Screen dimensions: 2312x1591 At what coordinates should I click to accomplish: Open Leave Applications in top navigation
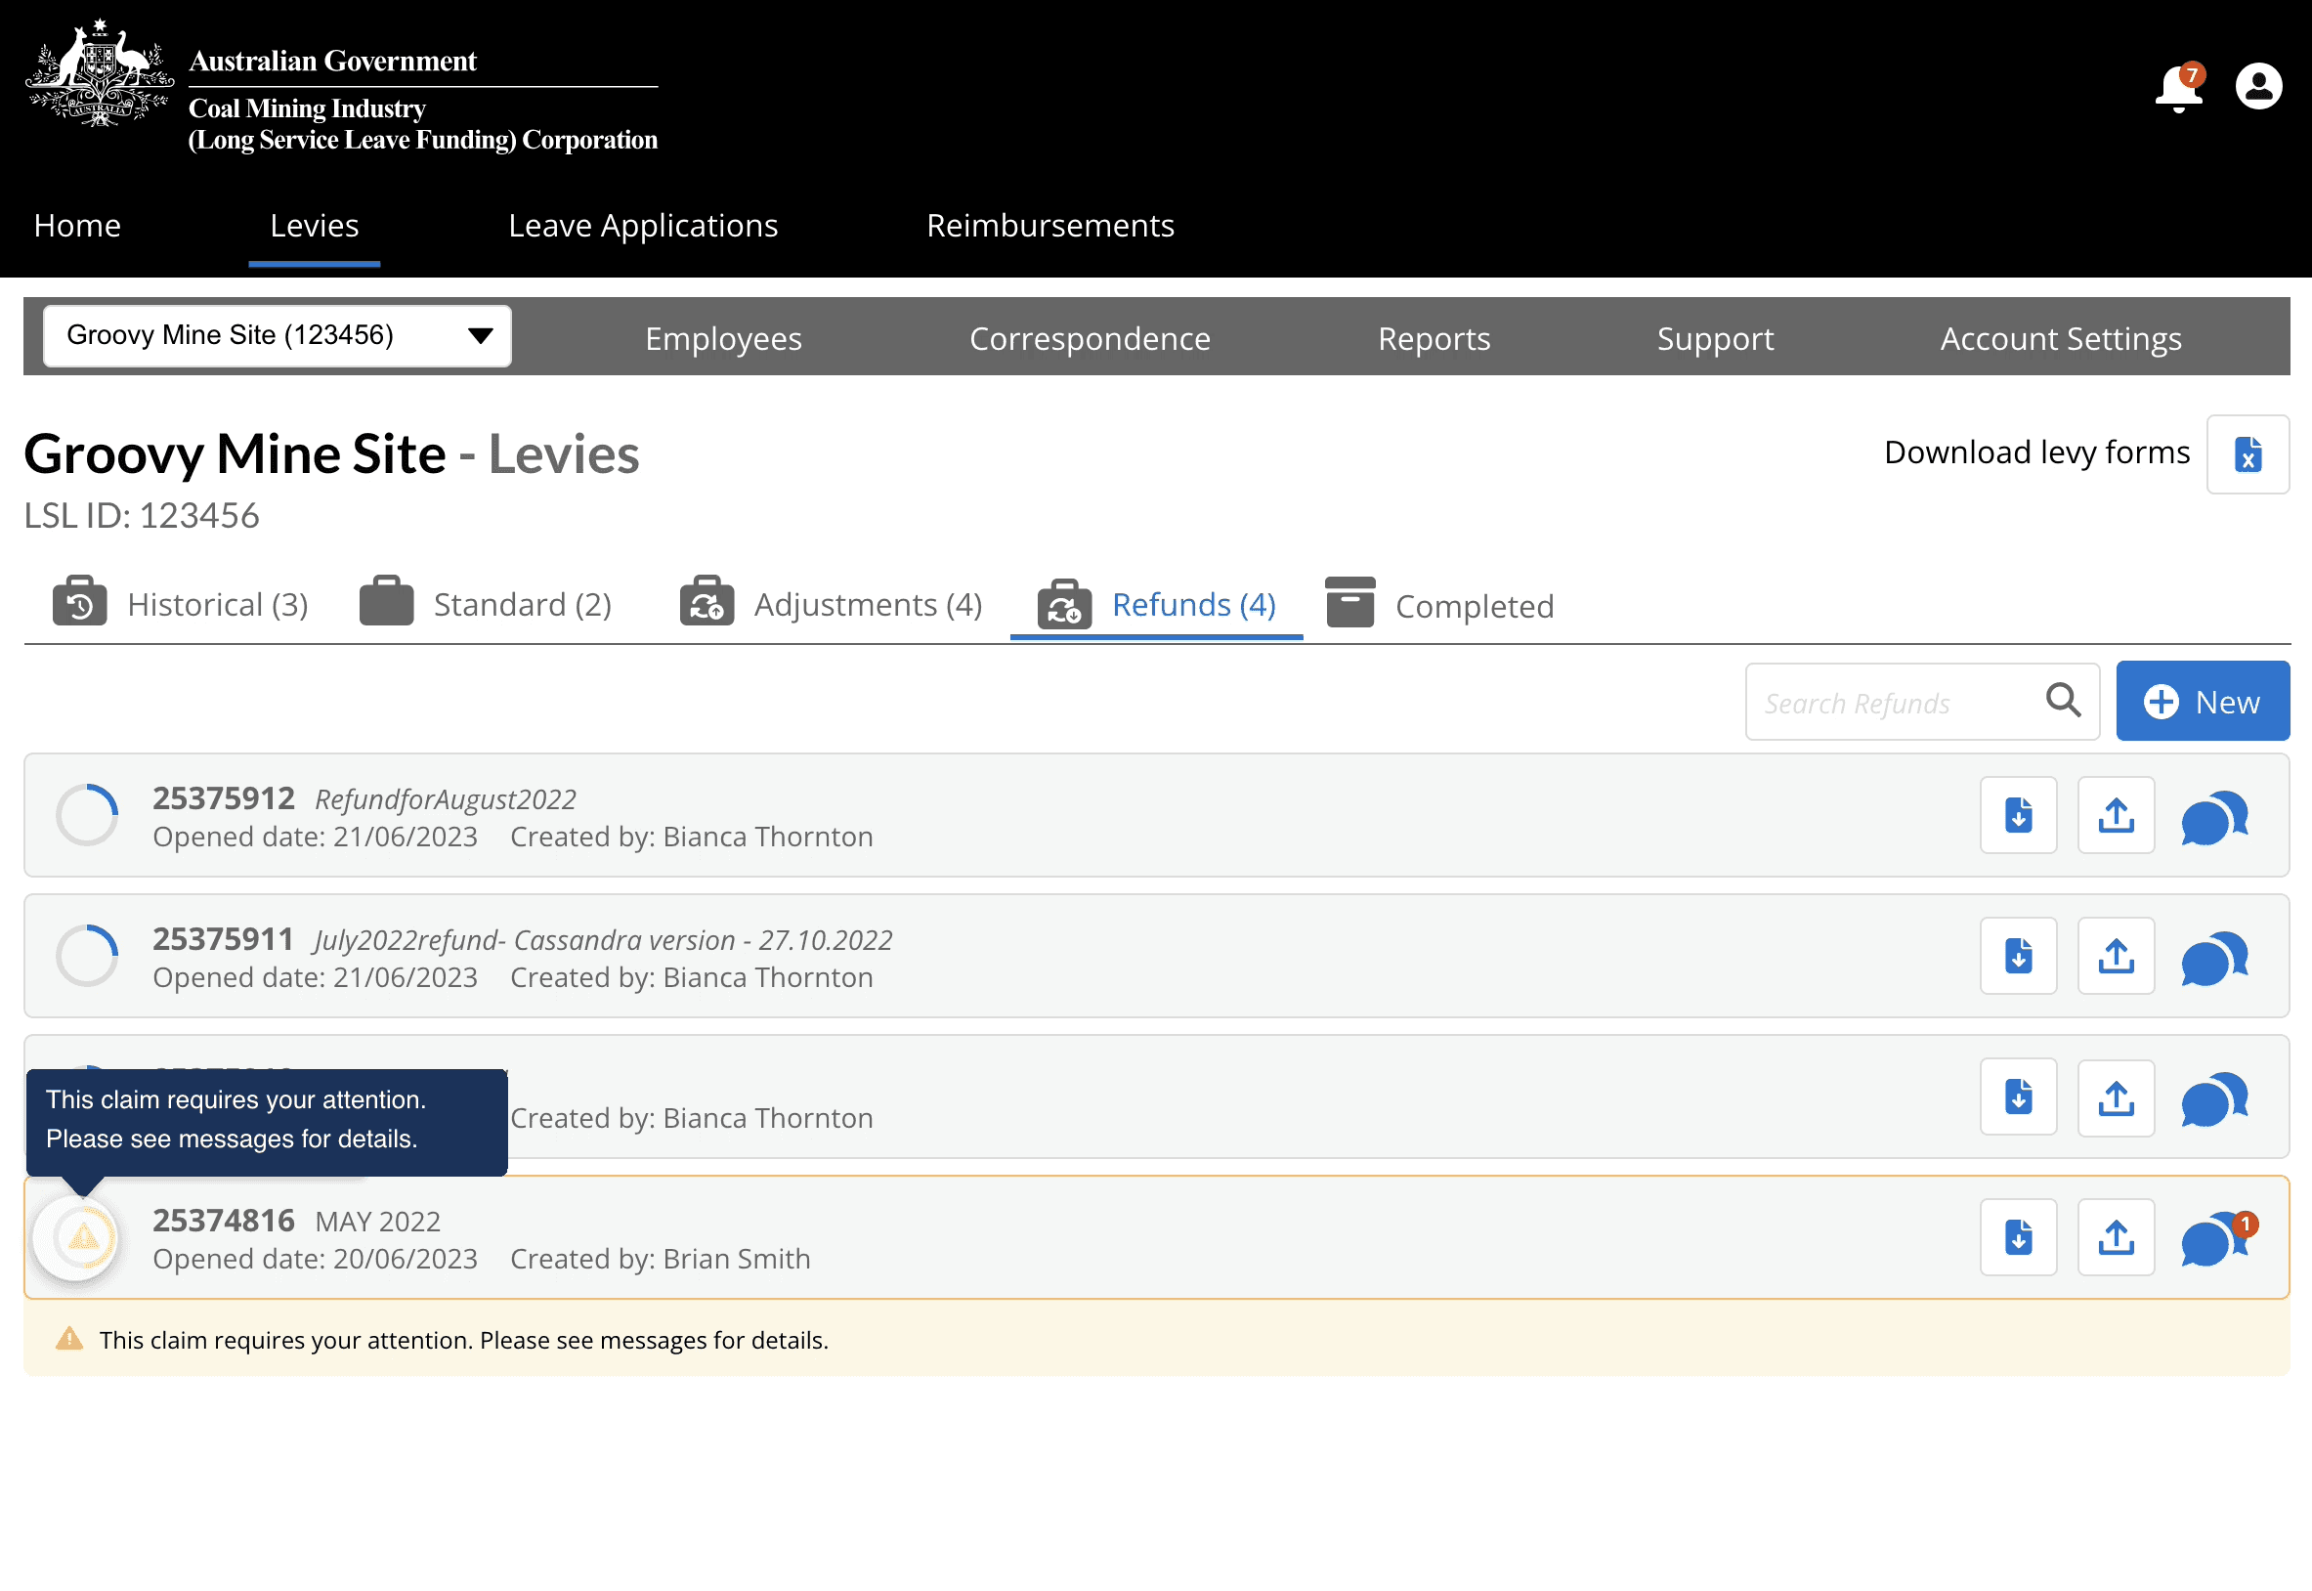[643, 226]
